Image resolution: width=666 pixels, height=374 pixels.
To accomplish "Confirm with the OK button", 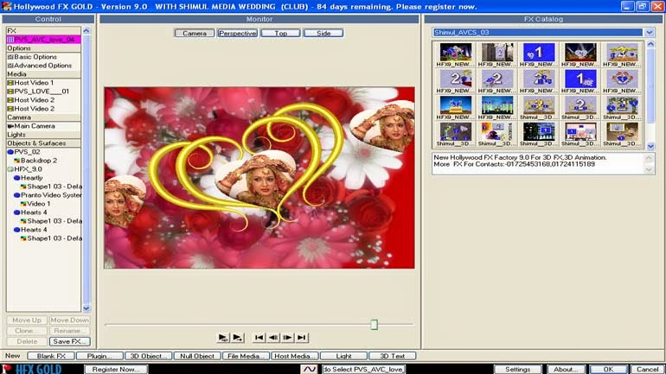I will point(608,370).
